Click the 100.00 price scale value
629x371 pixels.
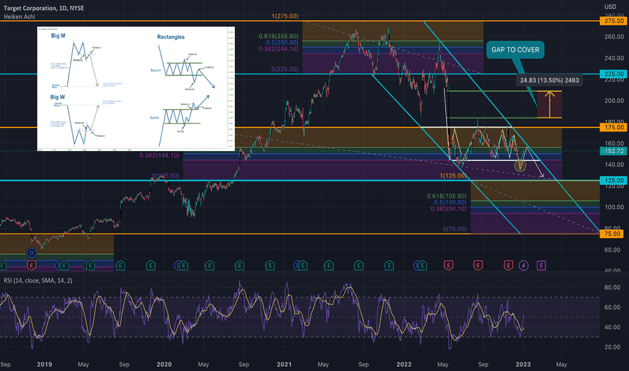click(x=614, y=207)
